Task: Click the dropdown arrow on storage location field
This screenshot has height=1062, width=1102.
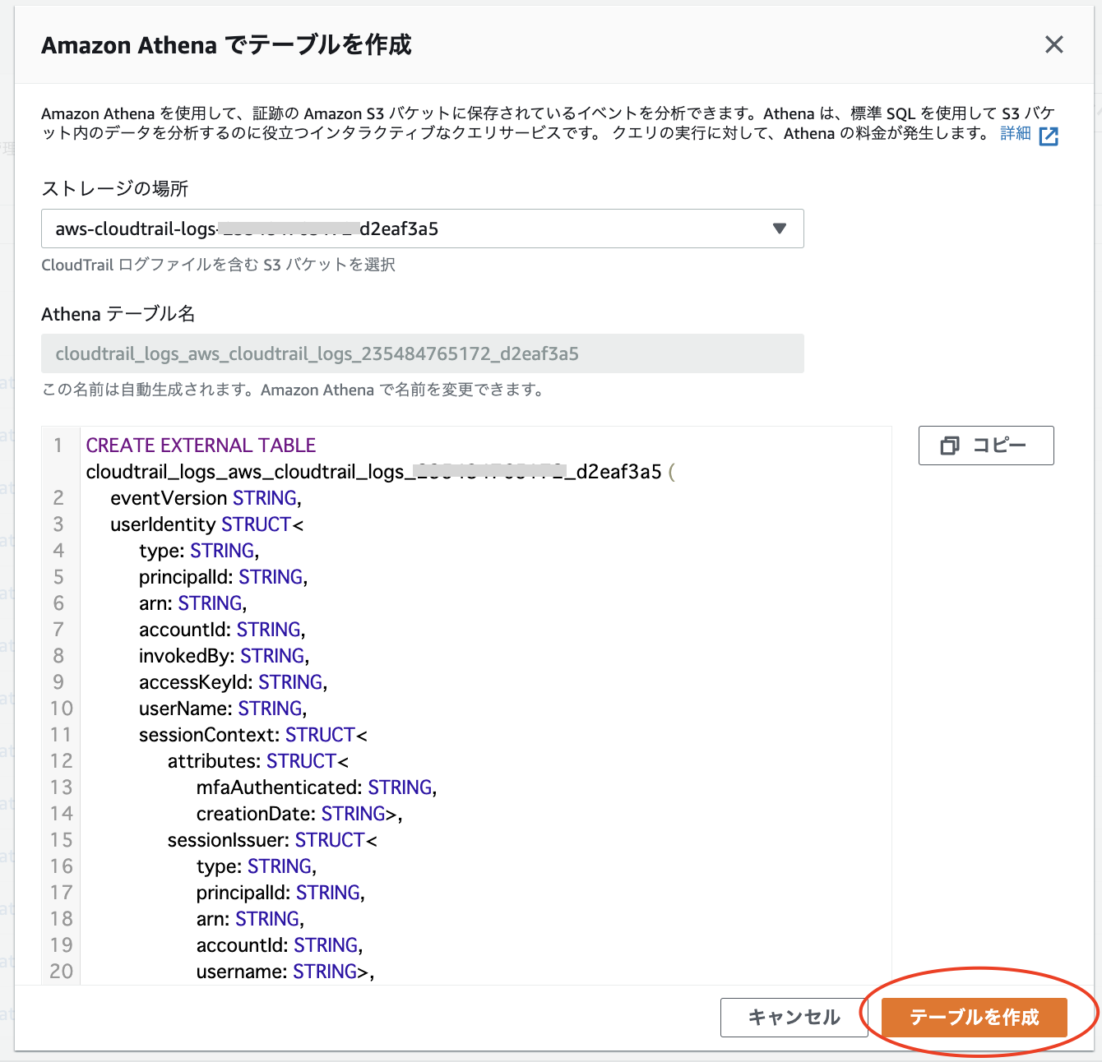Action: coord(780,229)
